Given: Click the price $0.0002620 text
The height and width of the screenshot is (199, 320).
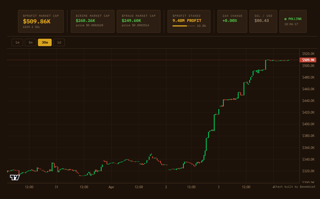Looking at the screenshot, I should pos(89,25).
